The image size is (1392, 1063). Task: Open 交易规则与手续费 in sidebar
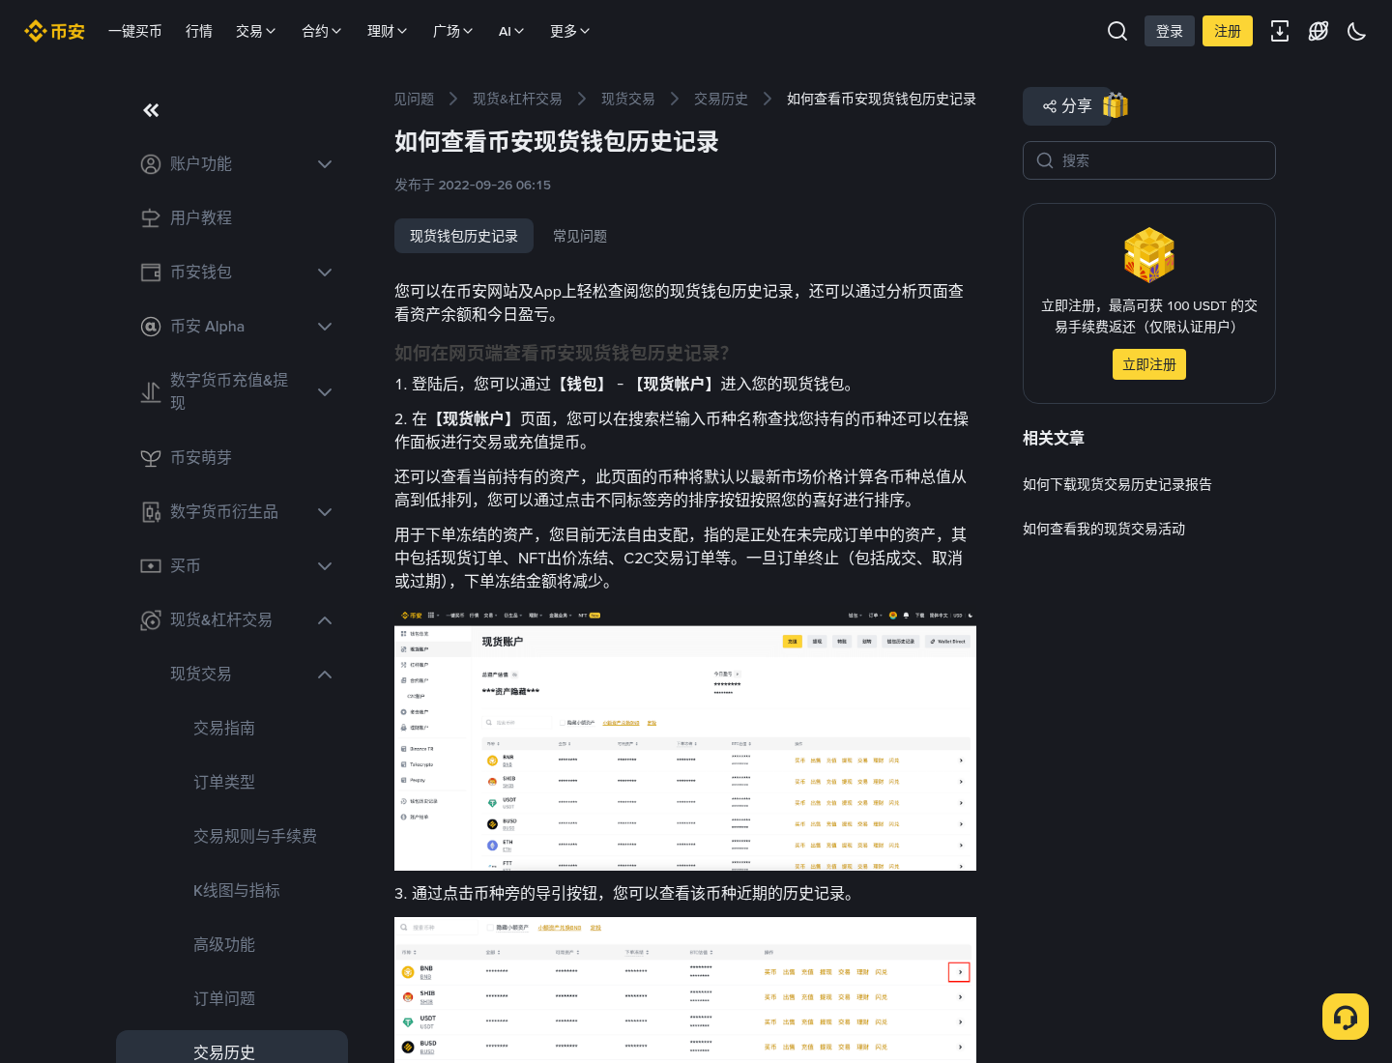[255, 836]
